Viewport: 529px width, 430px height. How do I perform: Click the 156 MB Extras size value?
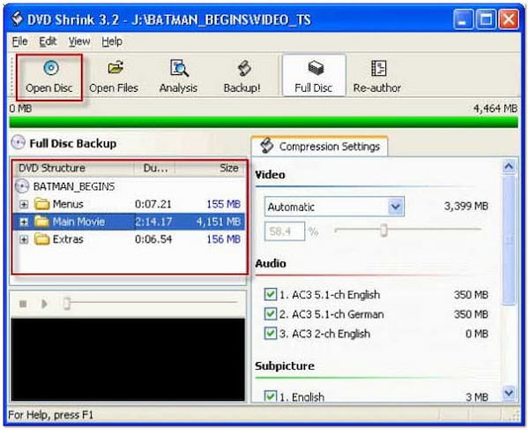(x=224, y=239)
